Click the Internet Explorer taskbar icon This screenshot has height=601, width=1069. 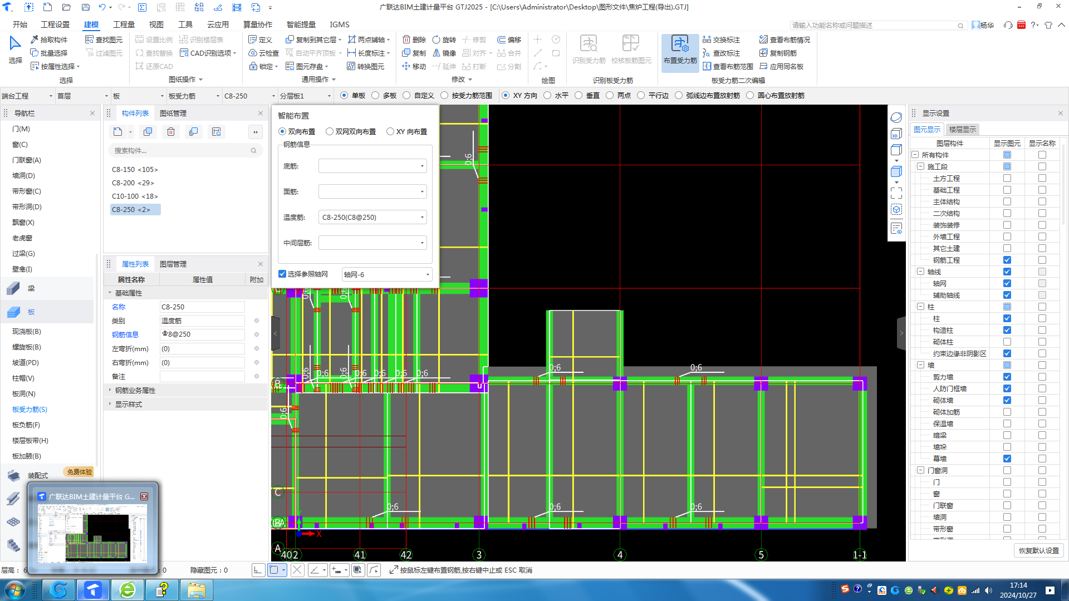coord(128,590)
